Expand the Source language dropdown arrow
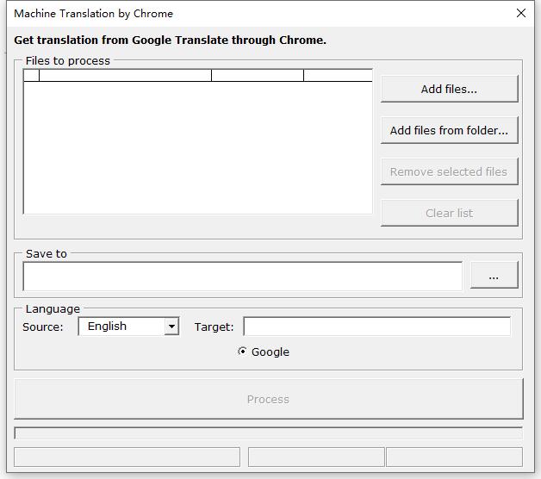 click(171, 327)
